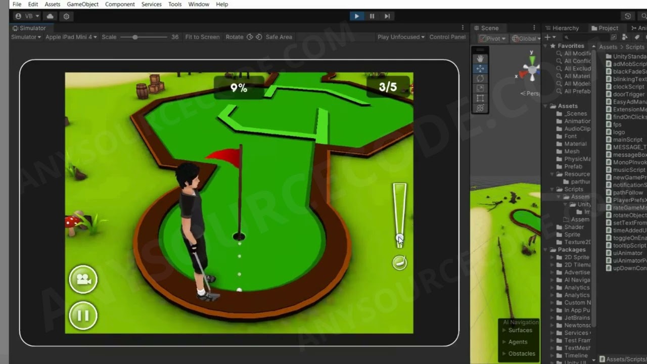Adjust the Scale slider handle

click(x=135, y=37)
